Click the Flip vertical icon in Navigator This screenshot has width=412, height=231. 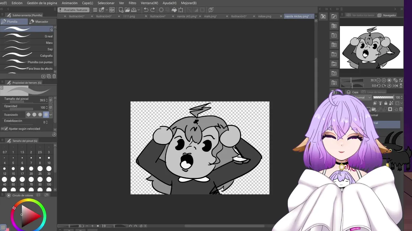[x=401, y=86]
